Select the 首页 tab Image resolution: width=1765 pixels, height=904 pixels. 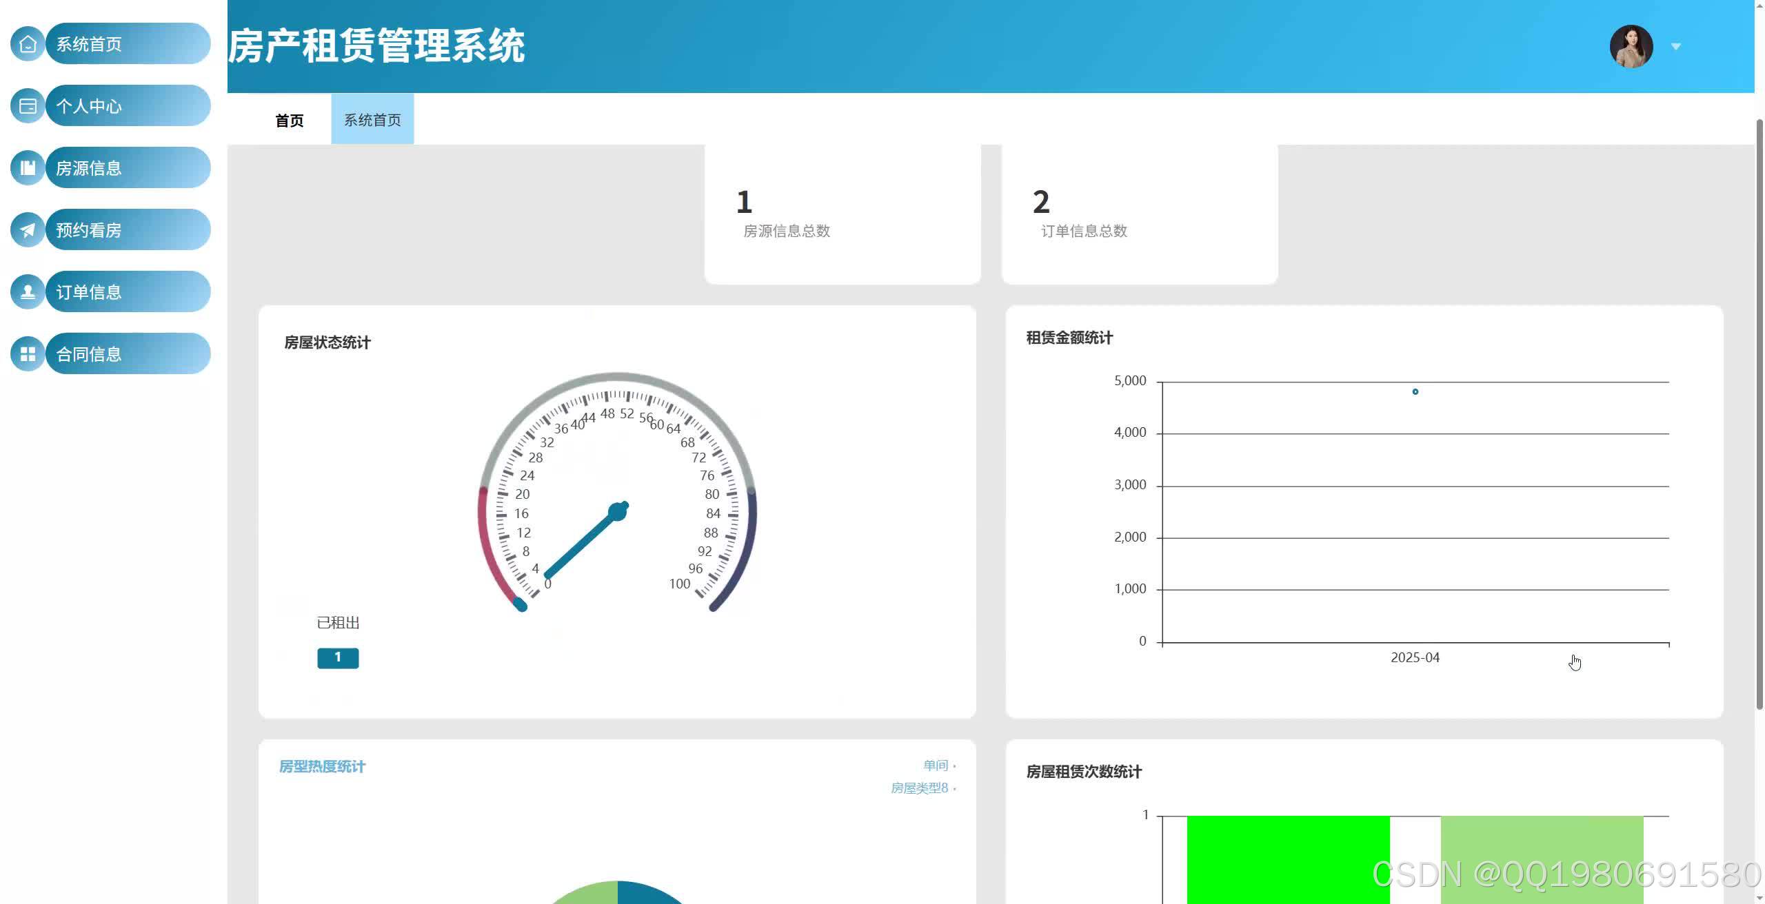click(x=289, y=121)
